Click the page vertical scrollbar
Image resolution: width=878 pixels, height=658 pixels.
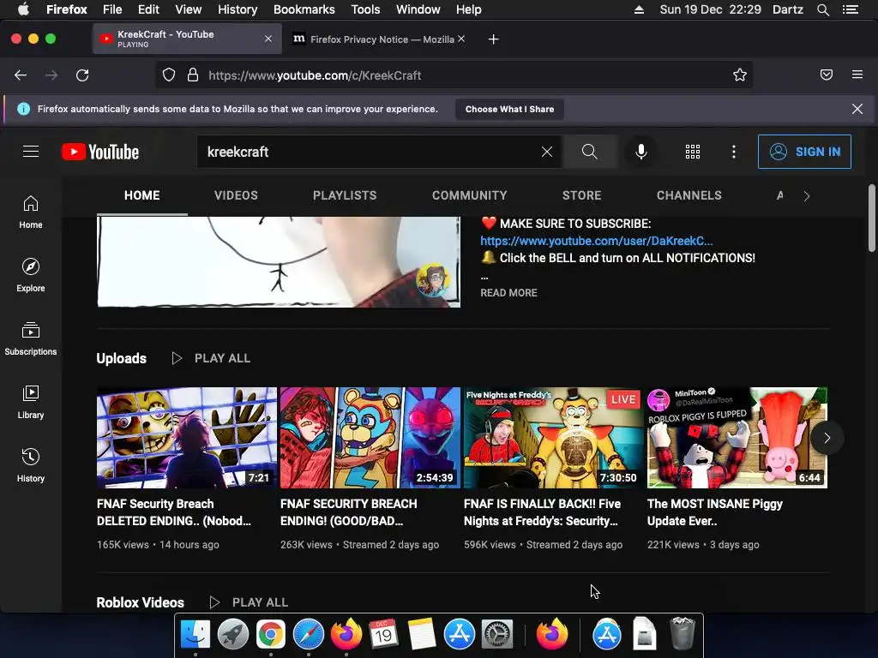[x=871, y=218]
